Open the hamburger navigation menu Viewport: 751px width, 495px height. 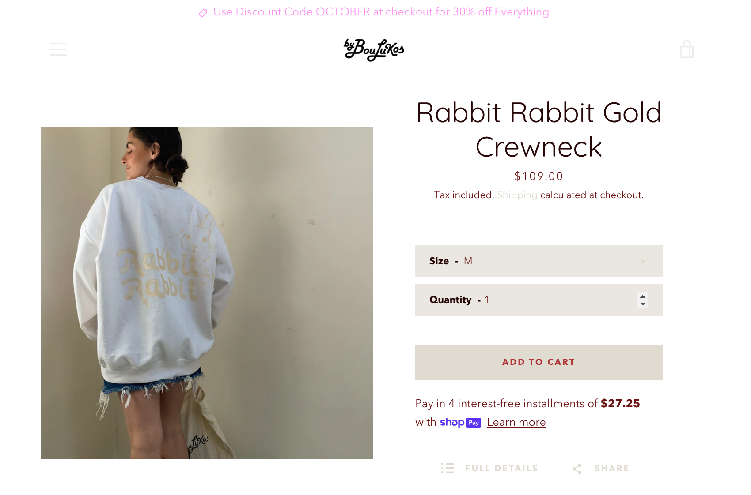(58, 49)
